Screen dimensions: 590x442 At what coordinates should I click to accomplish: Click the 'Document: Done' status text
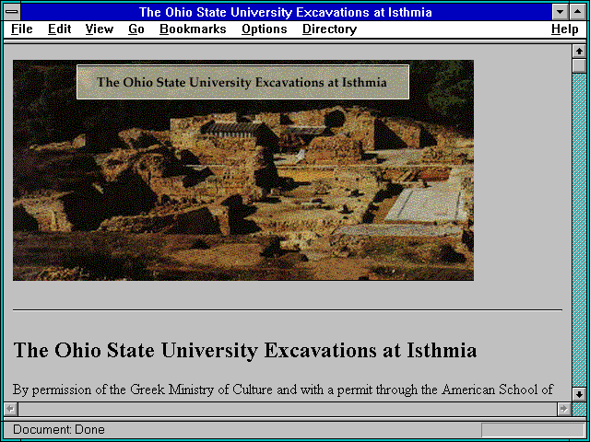point(59,429)
